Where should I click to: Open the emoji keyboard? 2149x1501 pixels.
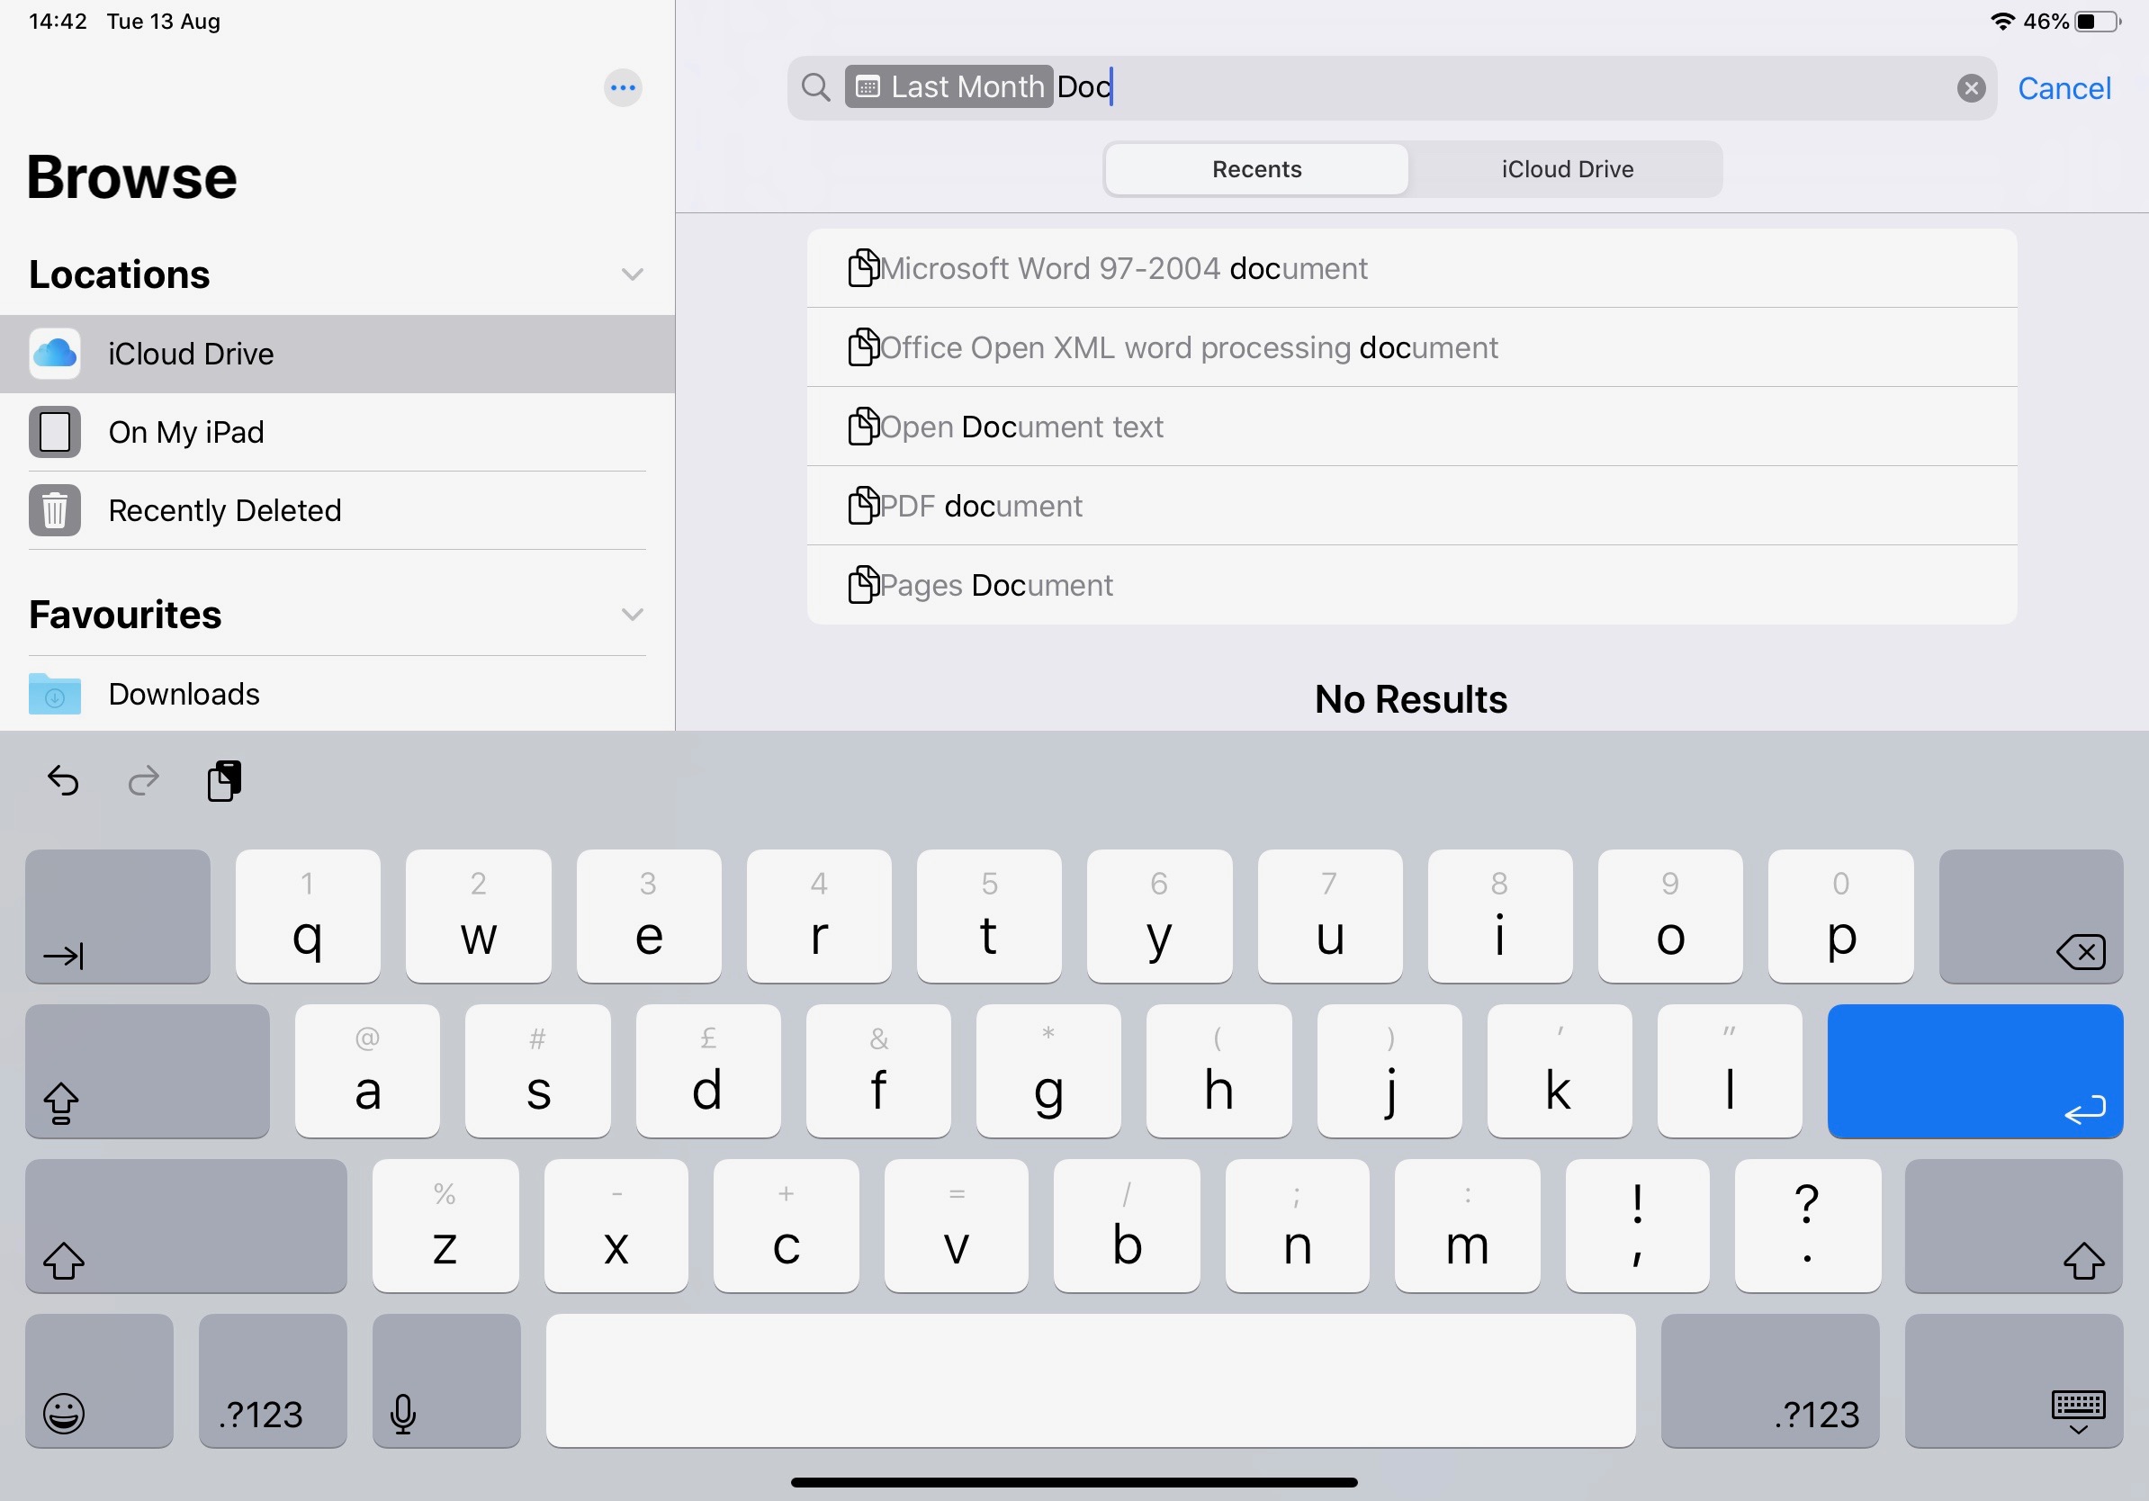[99, 1381]
